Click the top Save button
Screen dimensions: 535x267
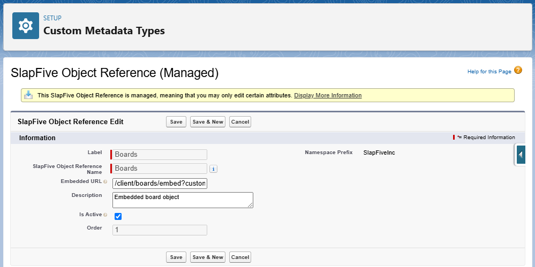(176, 122)
